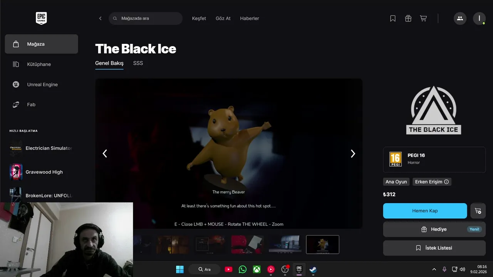Show next screenshot with right arrow
Viewport: 493px width, 277px height.
point(353,154)
